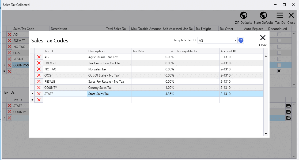Viewport: 299px width, 160px height.
Task: Delete the NO TAX code in the dialog
Action: pos(38,69)
